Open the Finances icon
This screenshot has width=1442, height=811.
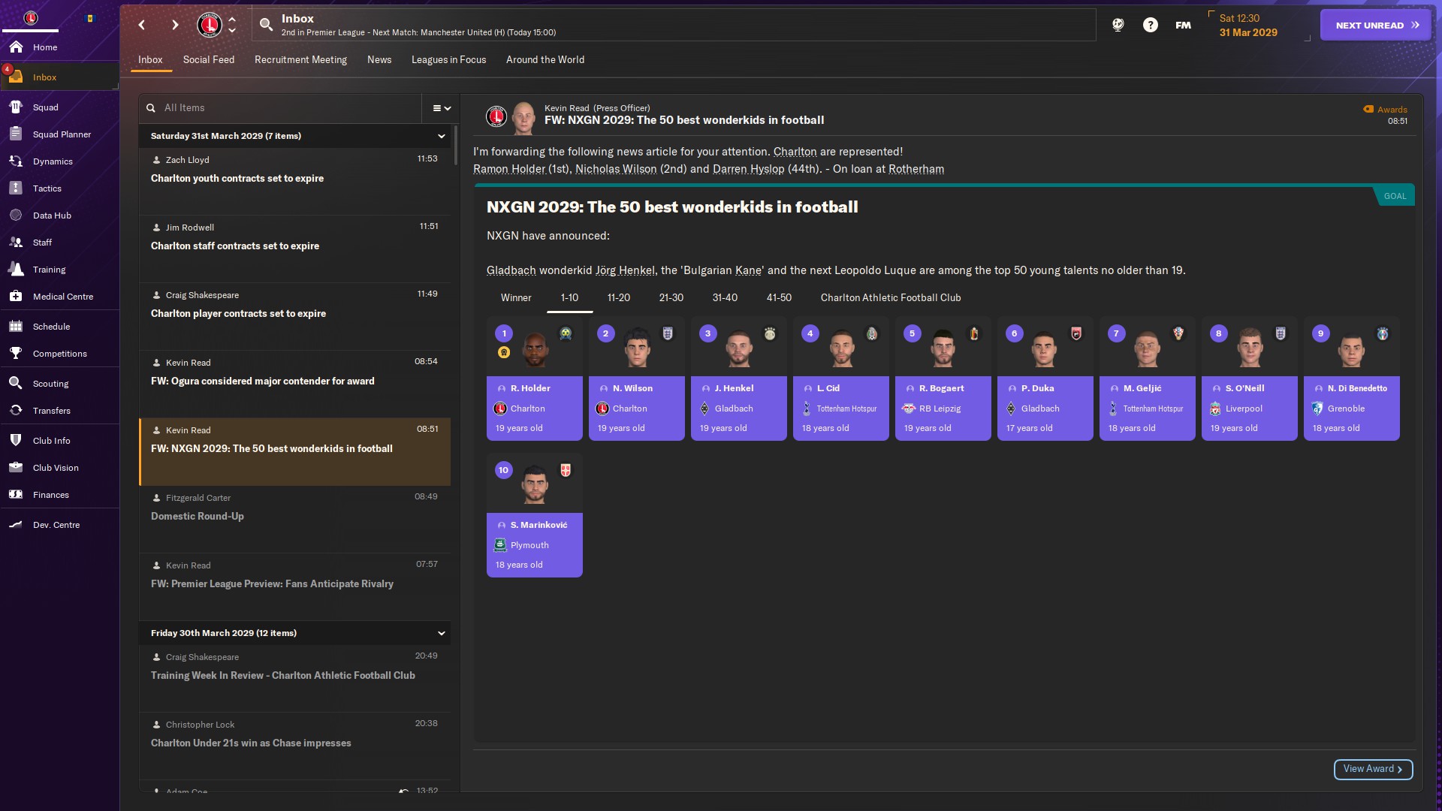(x=16, y=495)
